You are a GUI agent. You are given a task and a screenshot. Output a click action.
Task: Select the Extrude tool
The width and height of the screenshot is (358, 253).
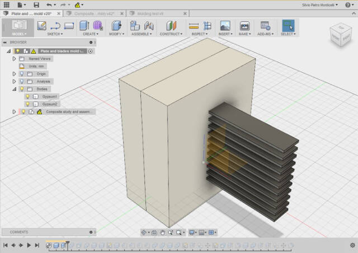click(x=84, y=26)
